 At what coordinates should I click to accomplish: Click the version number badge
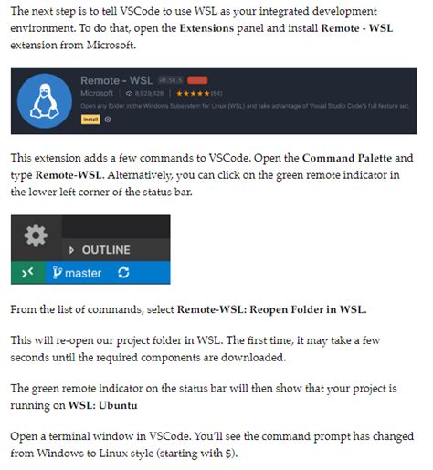click(x=171, y=80)
